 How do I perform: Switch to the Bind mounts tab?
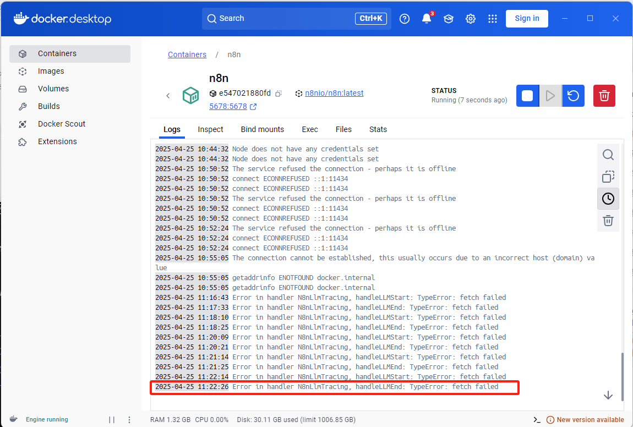click(x=263, y=129)
